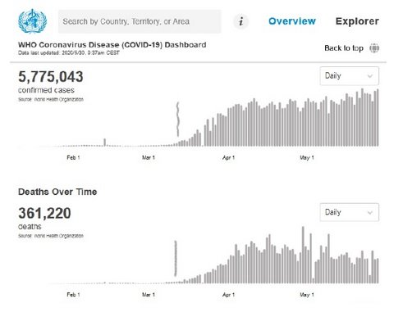The width and height of the screenshot is (403, 312).
Task: Open the information 'i' icon
Action: coord(241,21)
